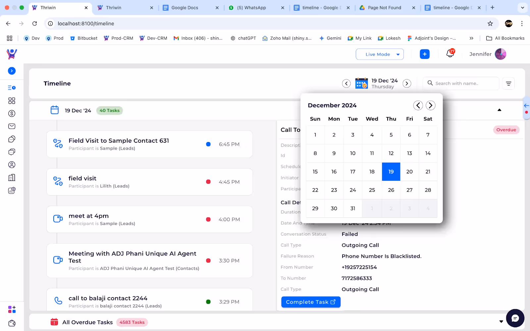Image resolution: width=530 pixels, height=331 pixels.
Task: Click in Search with name field
Action: click(461, 83)
